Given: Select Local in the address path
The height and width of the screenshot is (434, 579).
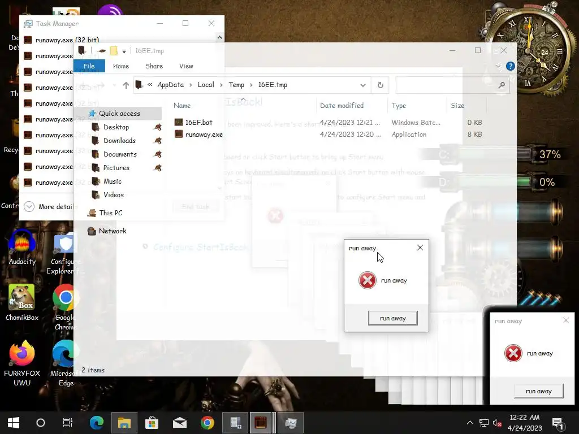Looking at the screenshot, I should coord(206,85).
